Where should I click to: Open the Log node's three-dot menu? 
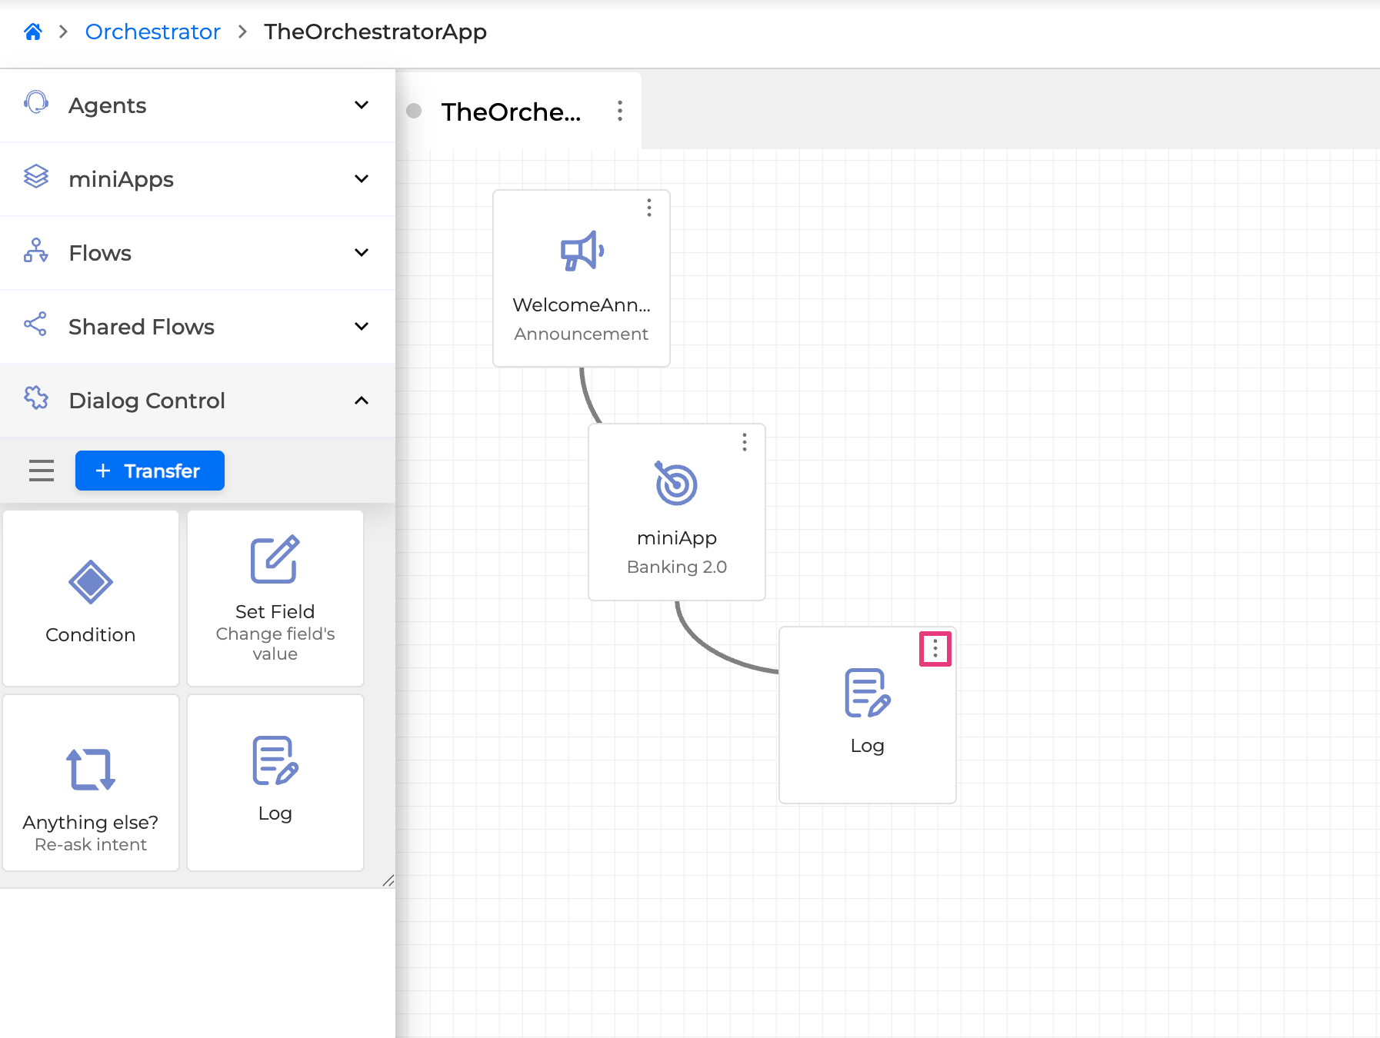[935, 649]
